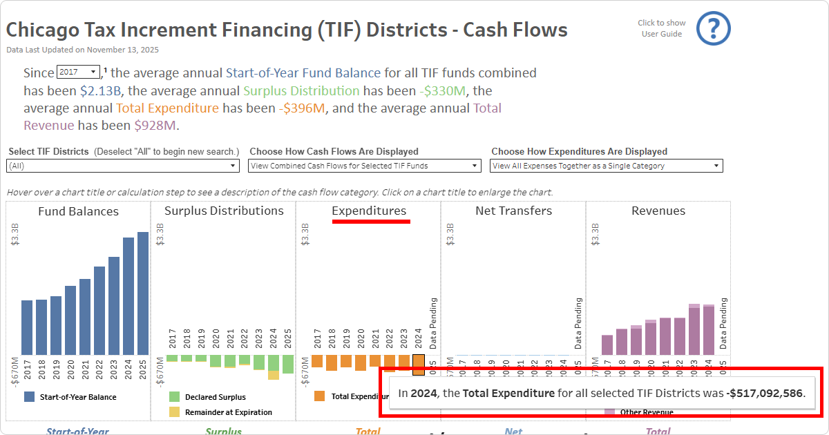Open the Choose How Expenditures Are Displayed dropdown
Viewport: 829px width, 435px height.
pos(606,165)
